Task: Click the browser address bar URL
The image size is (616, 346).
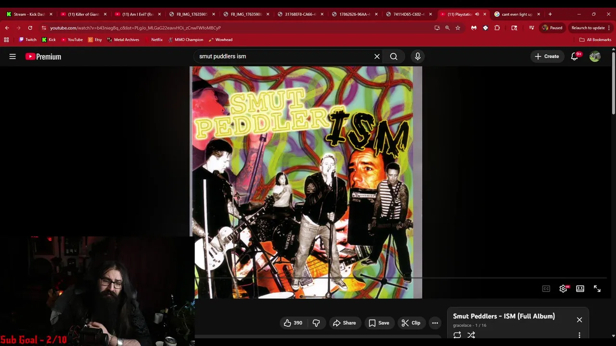Action: pos(135,28)
